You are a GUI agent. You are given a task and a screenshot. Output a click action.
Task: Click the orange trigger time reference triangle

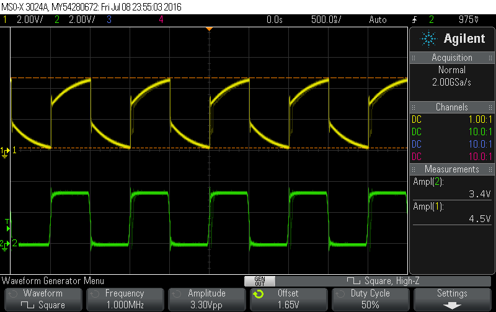coord(209,29)
